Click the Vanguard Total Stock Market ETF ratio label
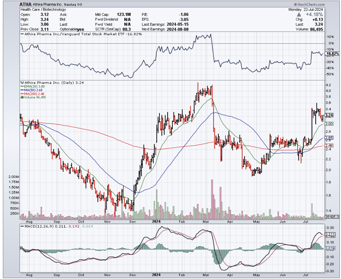 [x=82, y=34]
